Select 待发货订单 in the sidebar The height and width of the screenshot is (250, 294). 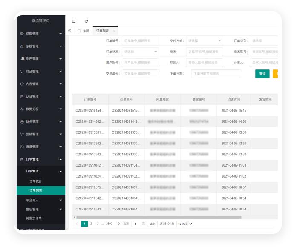[34, 218]
